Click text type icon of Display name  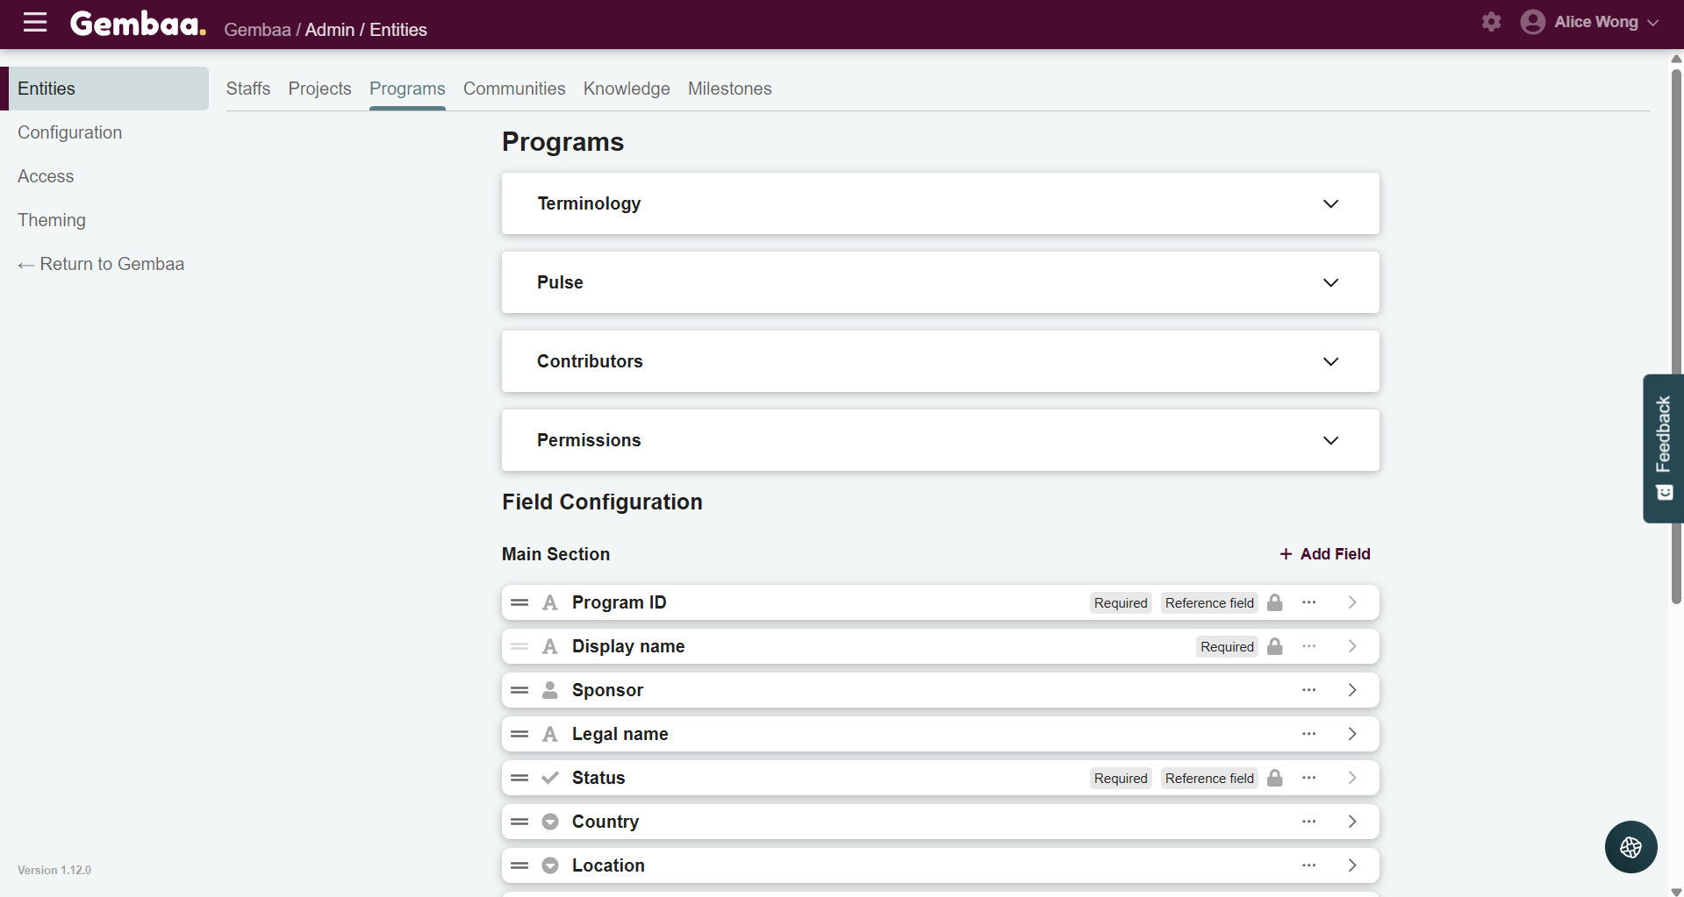[x=550, y=646]
